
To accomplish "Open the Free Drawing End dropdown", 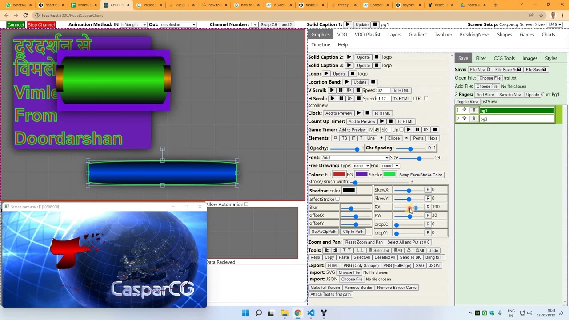I will [390, 166].
